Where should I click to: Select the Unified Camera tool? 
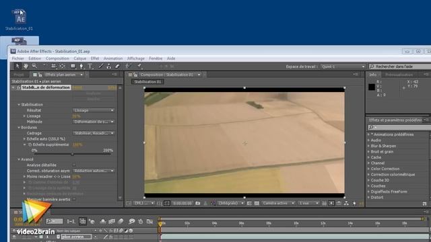(54, 66)
